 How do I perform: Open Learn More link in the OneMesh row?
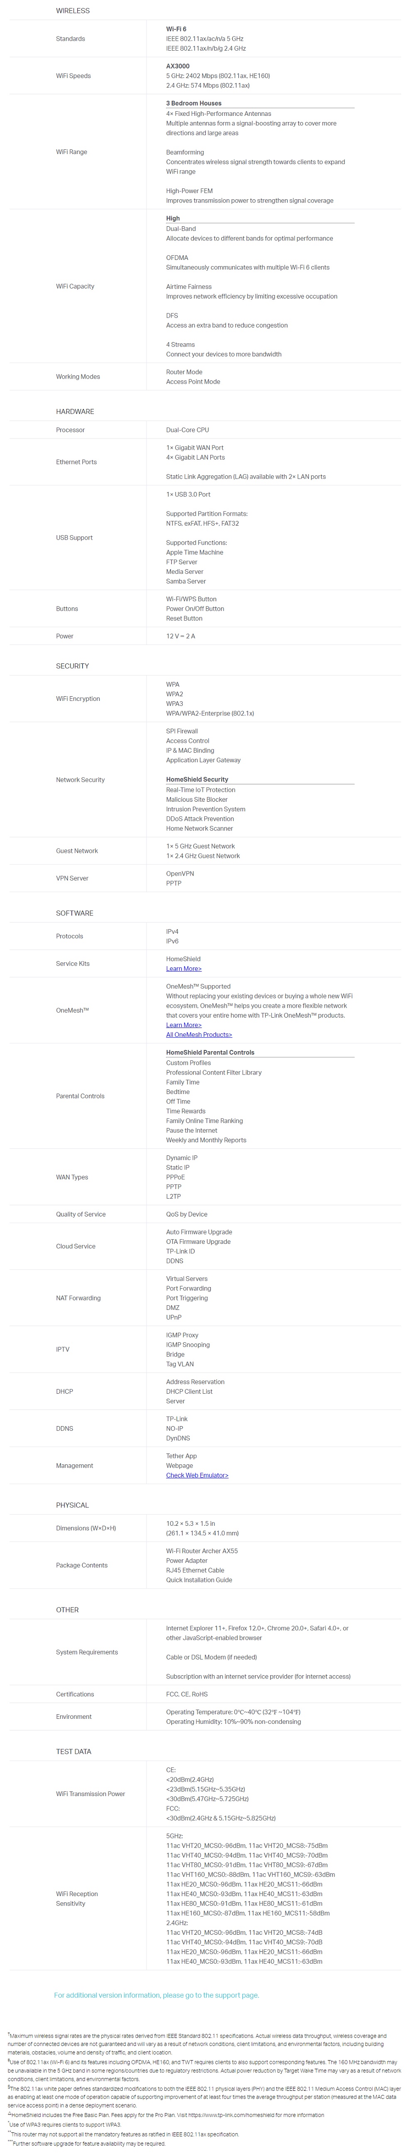point(183,1024)
